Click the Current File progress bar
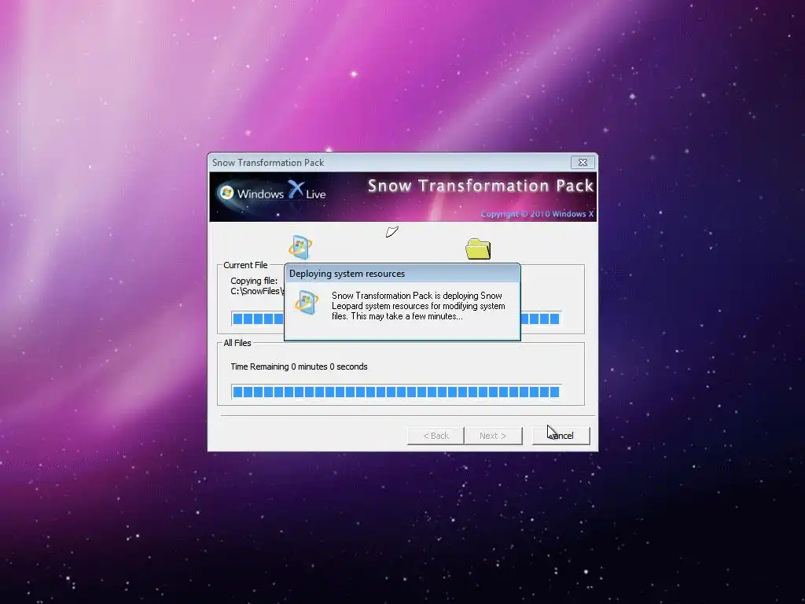805x604 pixels. pos(396,319)
